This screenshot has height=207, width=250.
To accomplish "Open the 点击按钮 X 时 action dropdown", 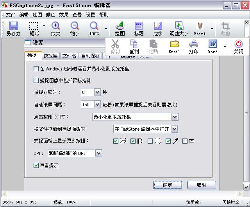I will tap(175, 117).
